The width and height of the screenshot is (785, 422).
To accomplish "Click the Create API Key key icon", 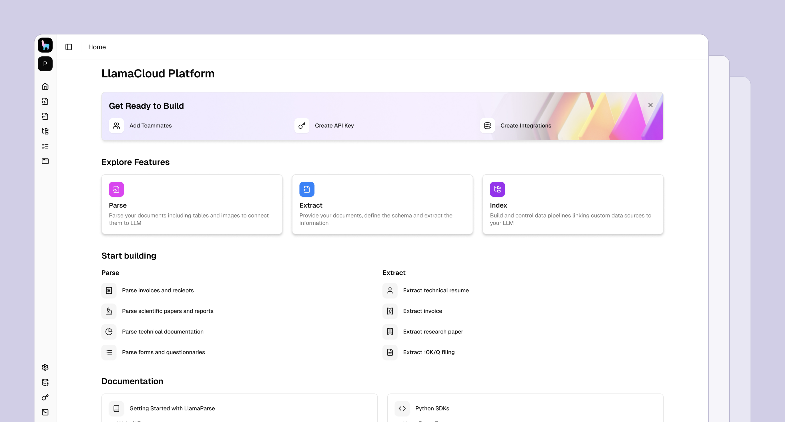I will pos(302,126).
